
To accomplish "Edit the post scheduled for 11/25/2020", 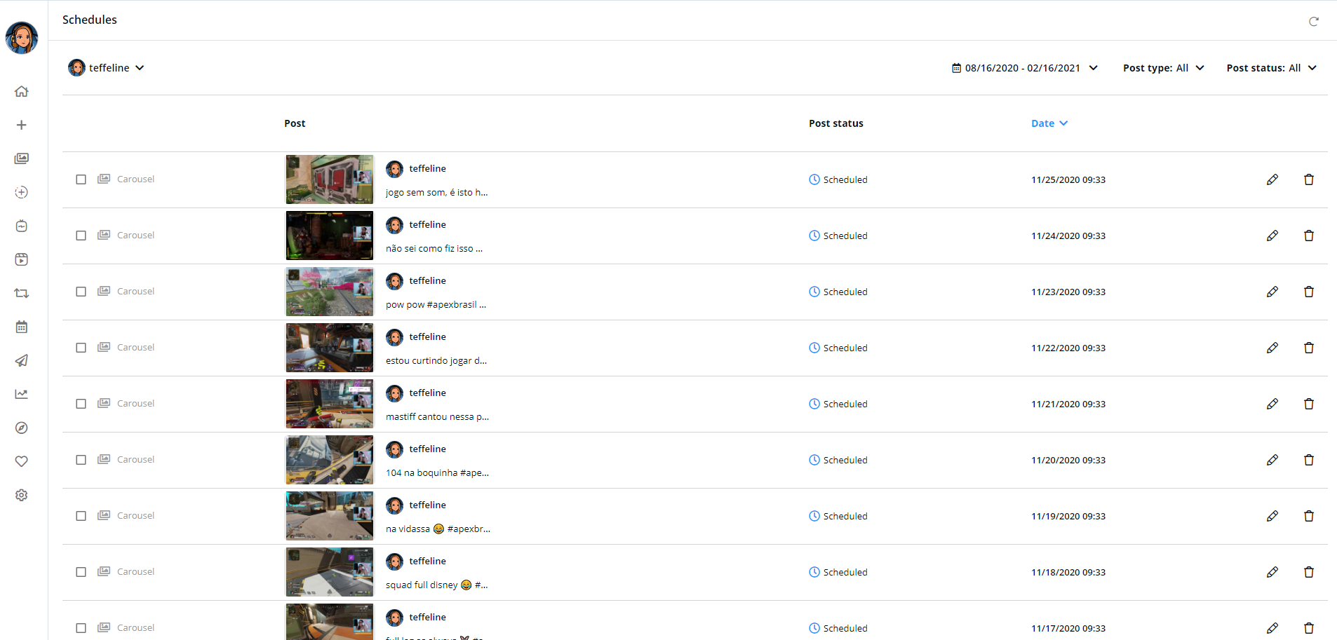I will point(1272,179).
